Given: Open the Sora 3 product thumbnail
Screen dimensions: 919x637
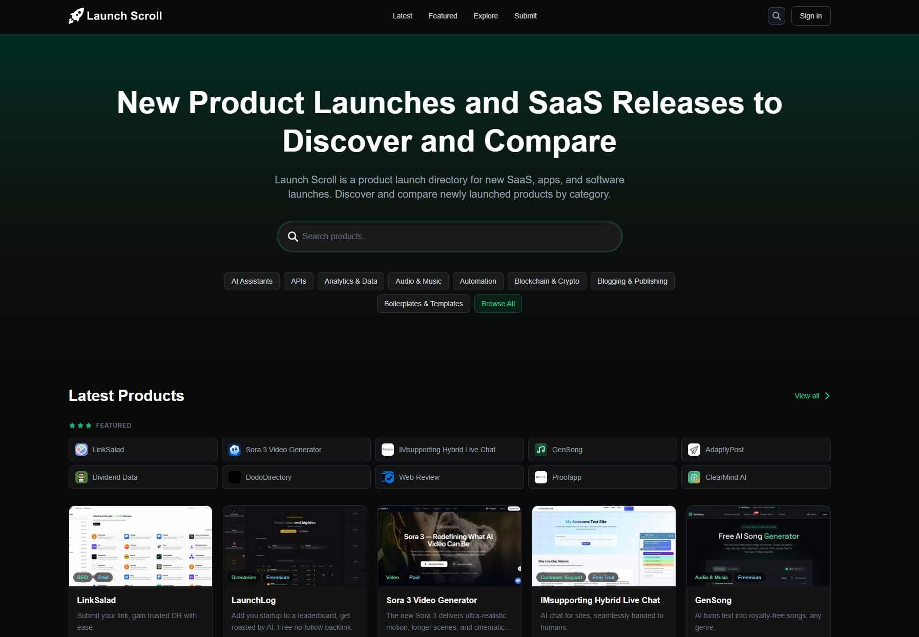Looking at the screenshot, I should pyautogui.click(x=449, y=545).
